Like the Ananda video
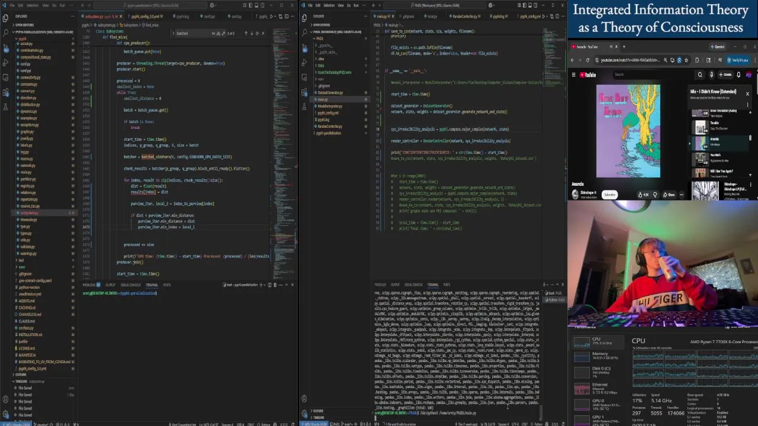The height and width of the screenshot is (426, 758). point(643,195)
